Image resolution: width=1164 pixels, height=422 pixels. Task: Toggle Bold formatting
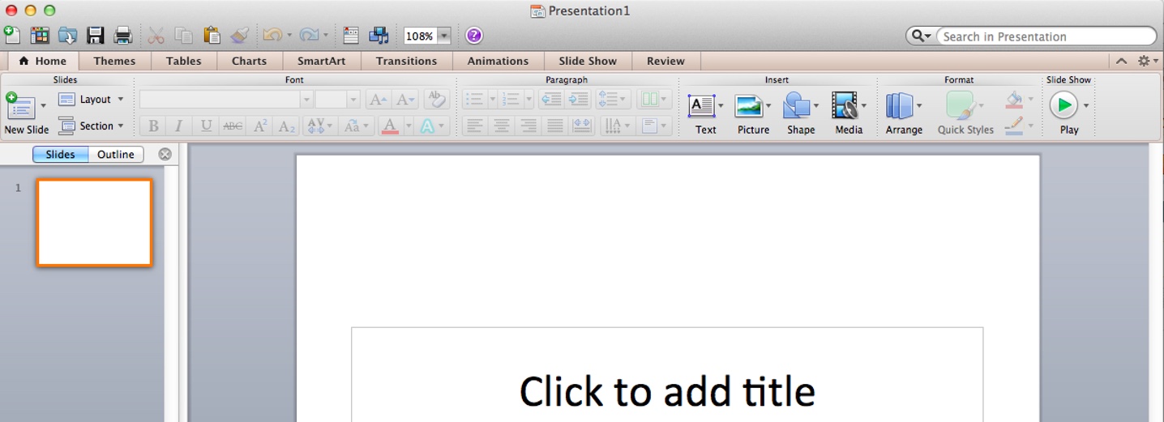click(x=153, y=126)
